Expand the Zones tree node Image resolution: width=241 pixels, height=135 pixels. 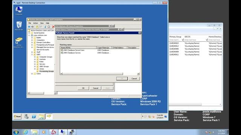tap(35, 69)
